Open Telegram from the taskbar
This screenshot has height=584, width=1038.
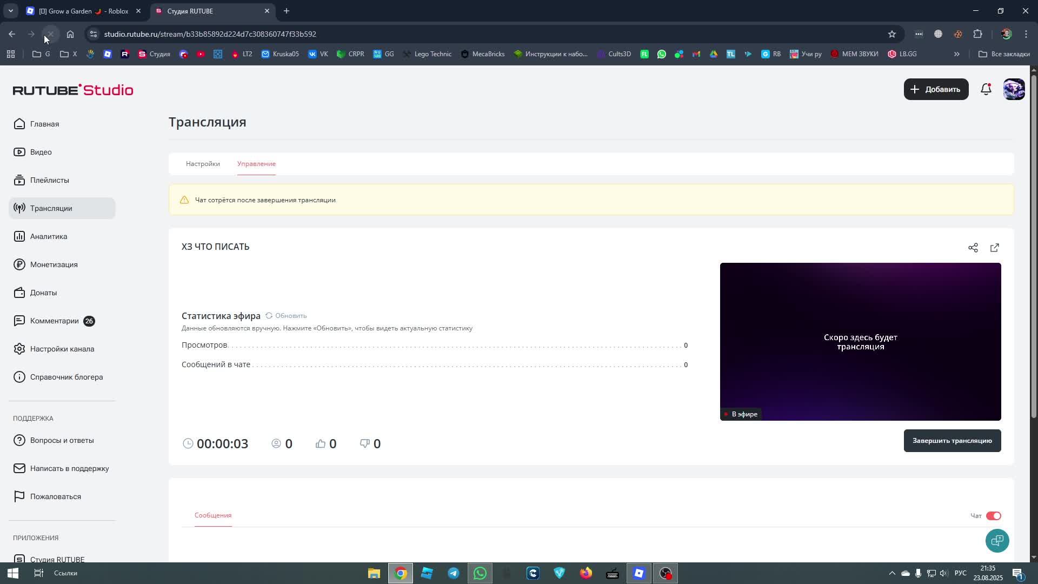[x=454, y=573]
